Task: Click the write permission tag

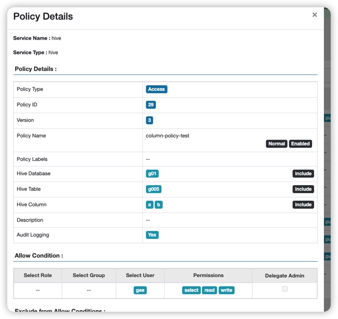Action: pyautogui.click(x=226, y=290)
